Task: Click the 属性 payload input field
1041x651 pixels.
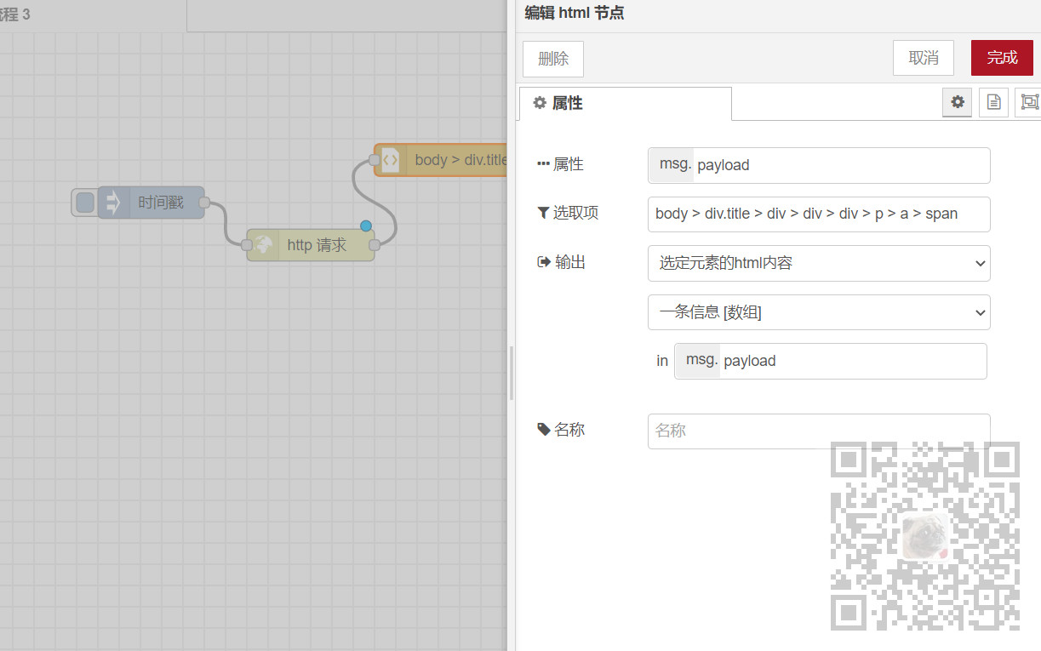Action: pos(841,165)
